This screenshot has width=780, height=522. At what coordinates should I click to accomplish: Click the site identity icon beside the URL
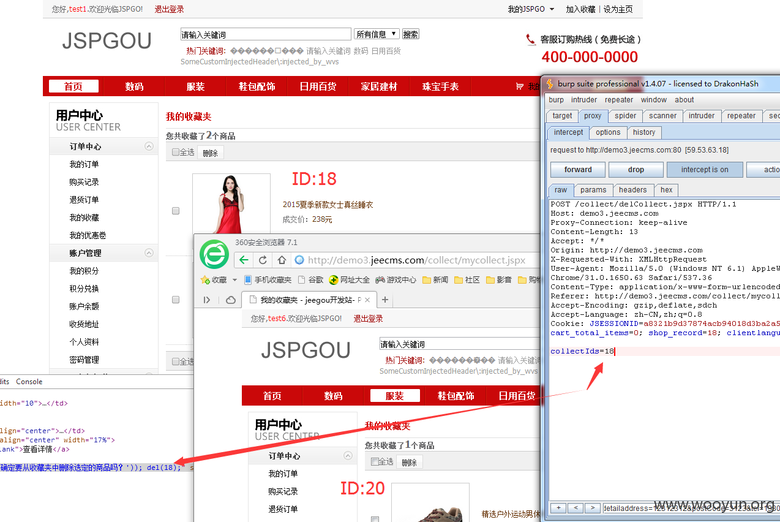coord(299,260)
